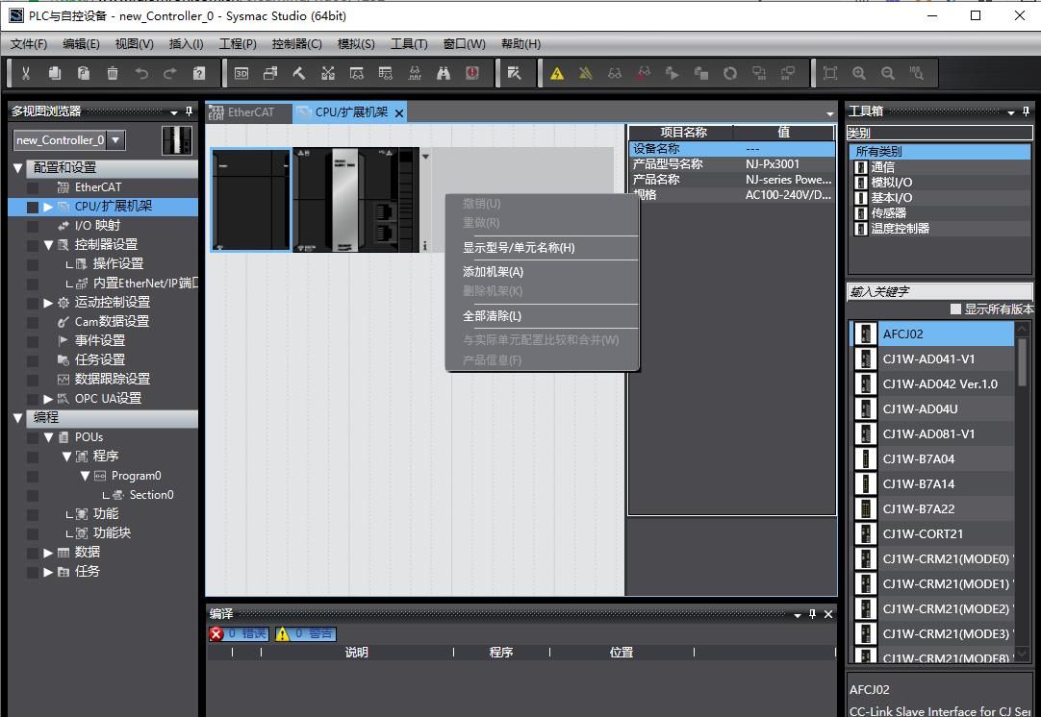
Task: Click the zoom out magnifier icon
Action: pyautogui.click(x=887, y=73)
